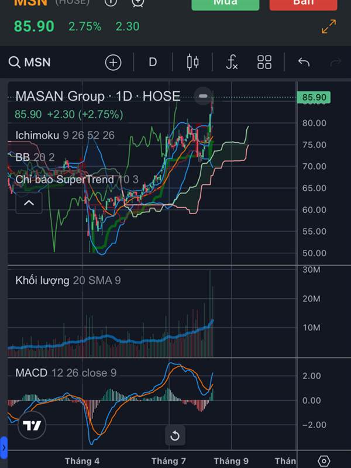Viewport: 351px width, 468px height.
Task: Open the chart layout grid selector
Action: [x=264, y=63]
